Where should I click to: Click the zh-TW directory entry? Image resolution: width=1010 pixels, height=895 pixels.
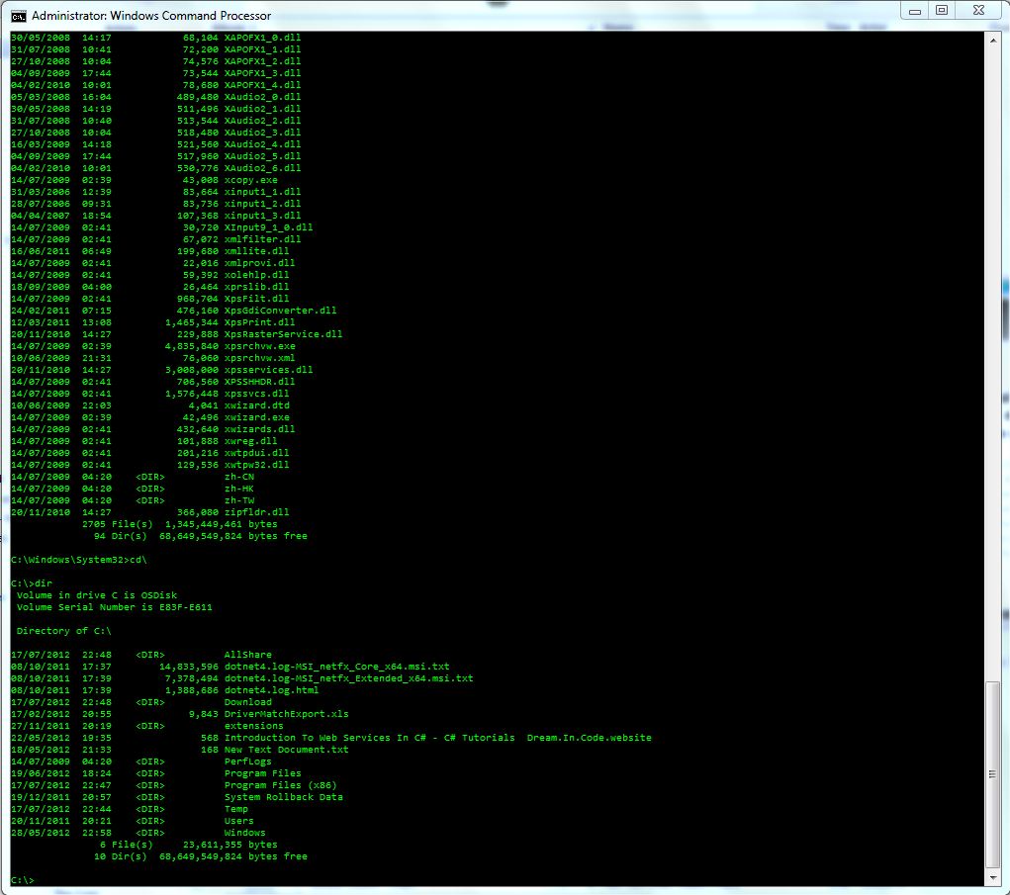(x=239, y=501)
